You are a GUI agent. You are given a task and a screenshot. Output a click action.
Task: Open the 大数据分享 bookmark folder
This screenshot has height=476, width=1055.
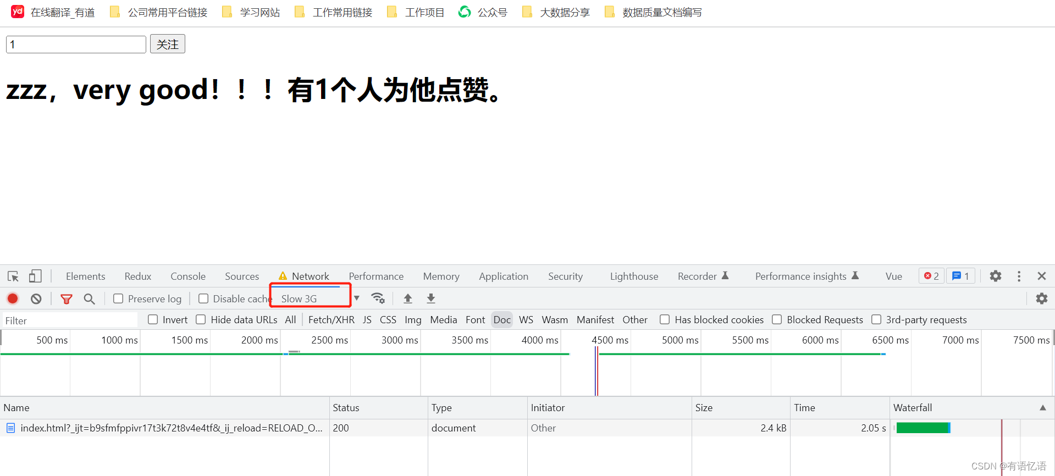coord(556,12)
